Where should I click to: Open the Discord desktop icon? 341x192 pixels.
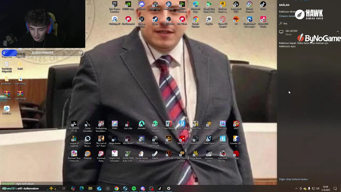(142, 6)
